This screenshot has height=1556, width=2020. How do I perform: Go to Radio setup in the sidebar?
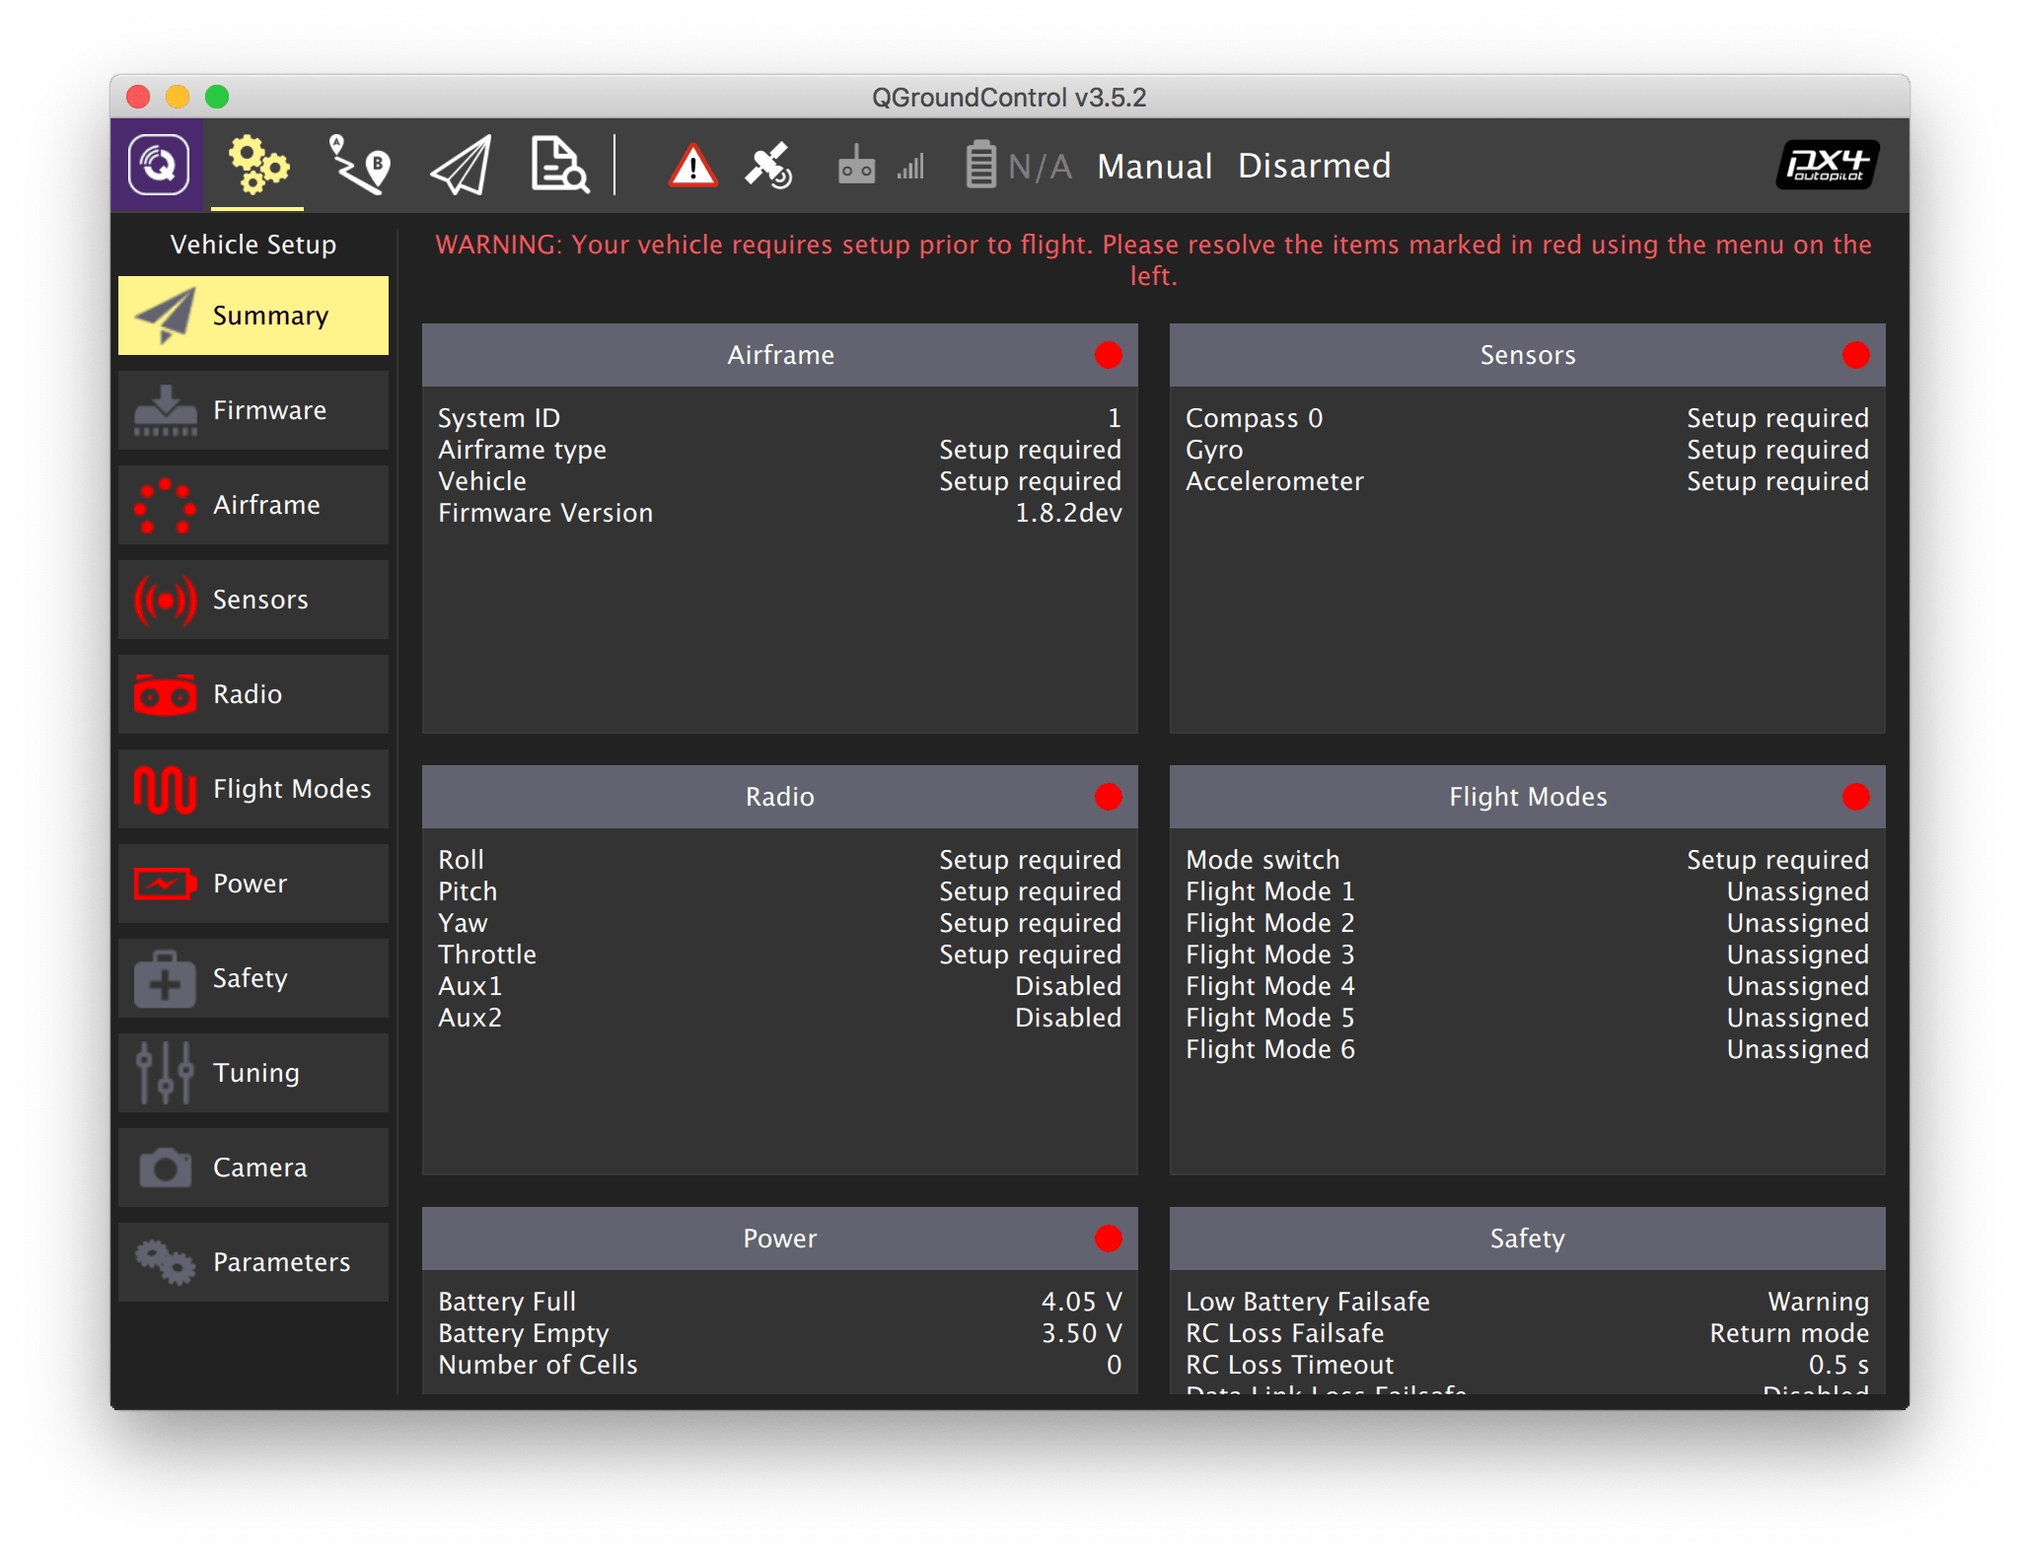pos(253,694)
